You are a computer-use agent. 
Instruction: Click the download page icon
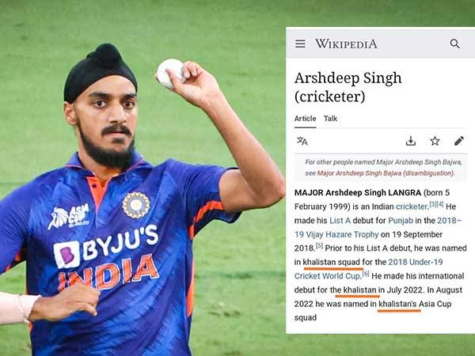coord(410,141)
